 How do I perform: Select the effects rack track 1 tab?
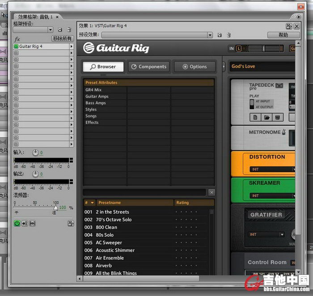[35, 17]
